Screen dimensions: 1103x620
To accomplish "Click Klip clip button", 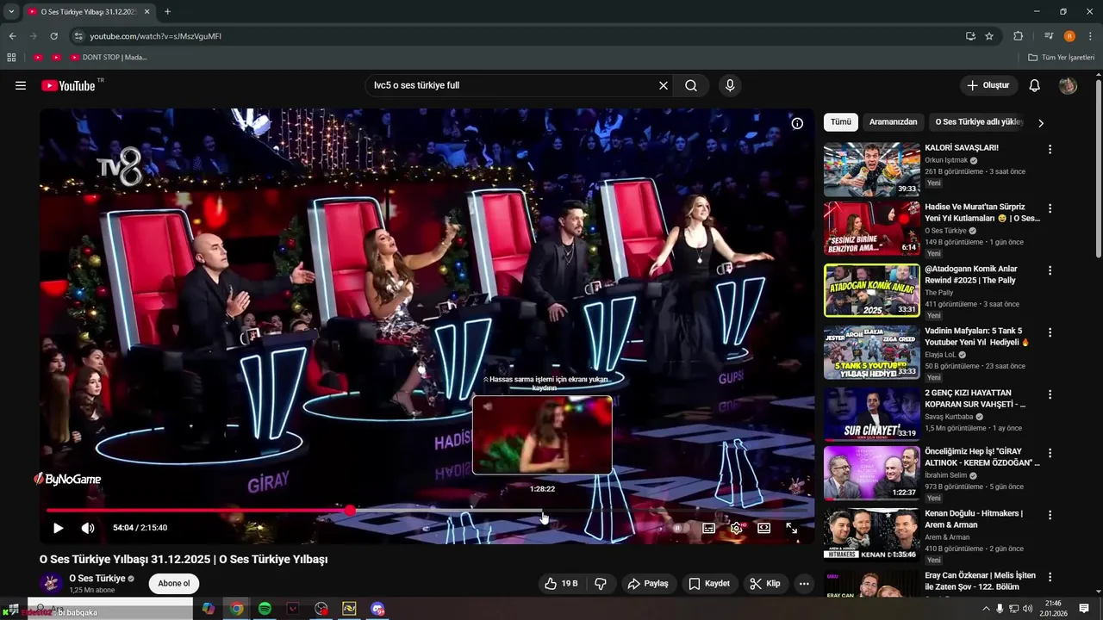I will tap(765, 584).
